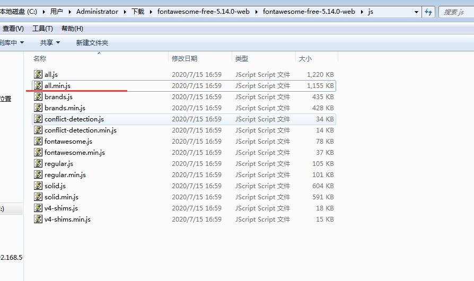The width and height of the screenshot is (474, 281).
Task: Click the solid.min.js file icon
Action: coord(38,197)
